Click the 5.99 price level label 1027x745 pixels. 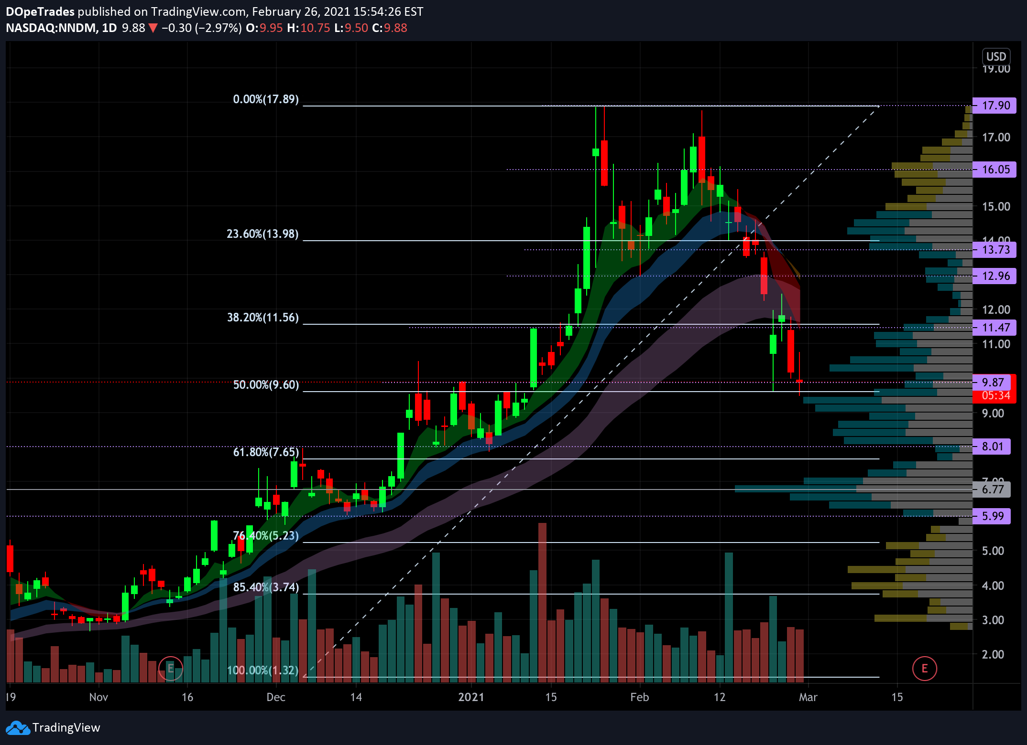(992, 516)
